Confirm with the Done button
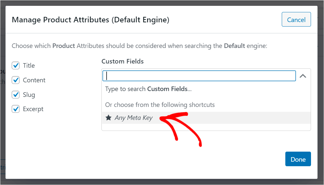The image size is (324, 185). (x=298, y=159)
